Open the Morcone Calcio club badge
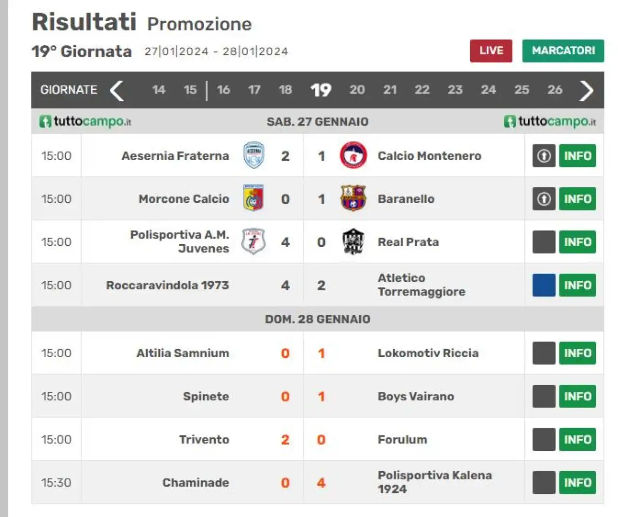 [253, 198]
